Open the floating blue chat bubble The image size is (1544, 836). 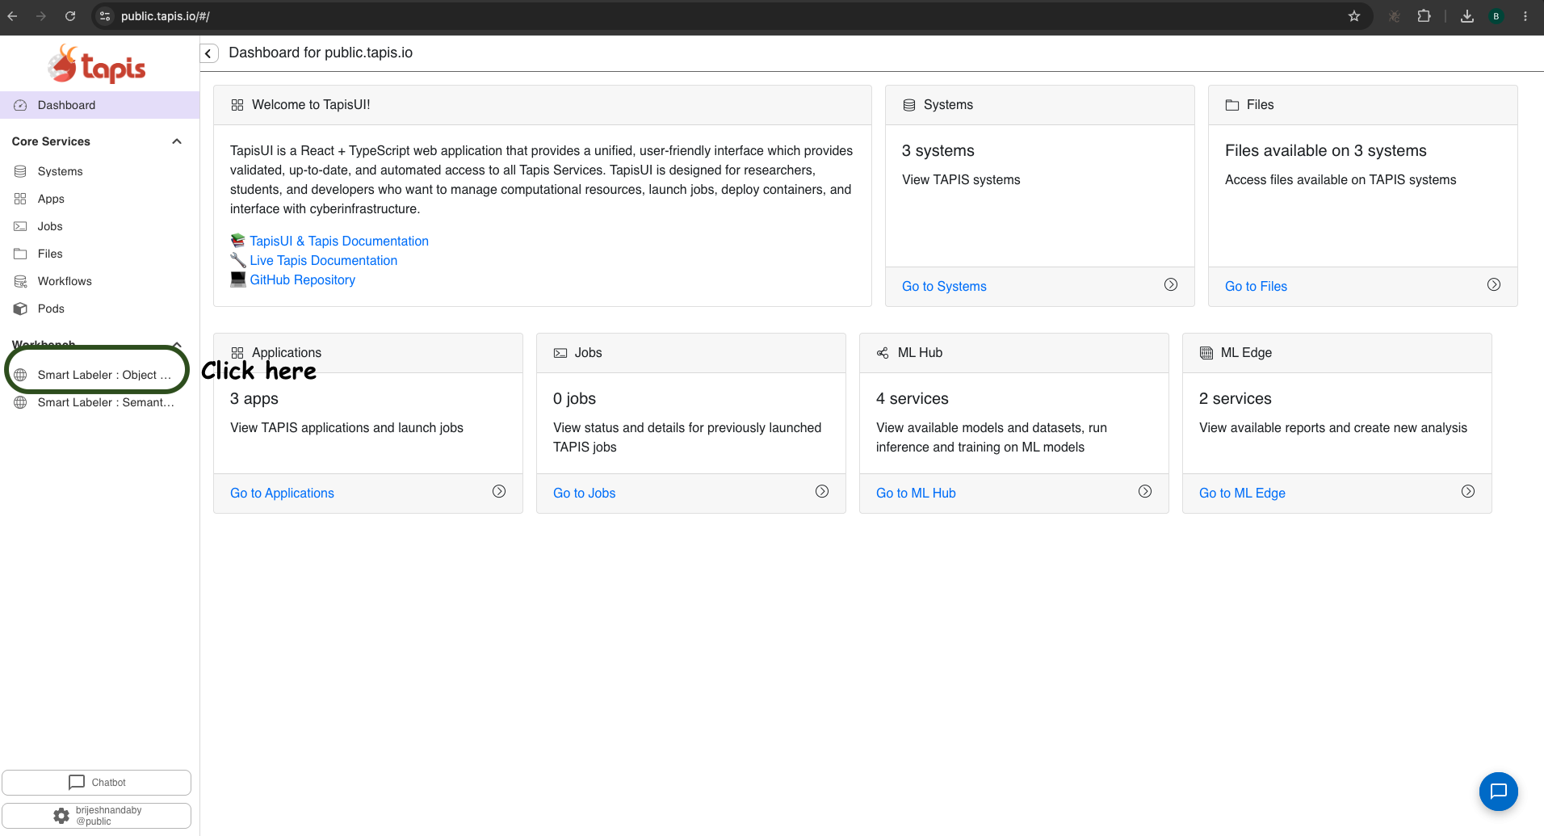(x=1499, y=792)
